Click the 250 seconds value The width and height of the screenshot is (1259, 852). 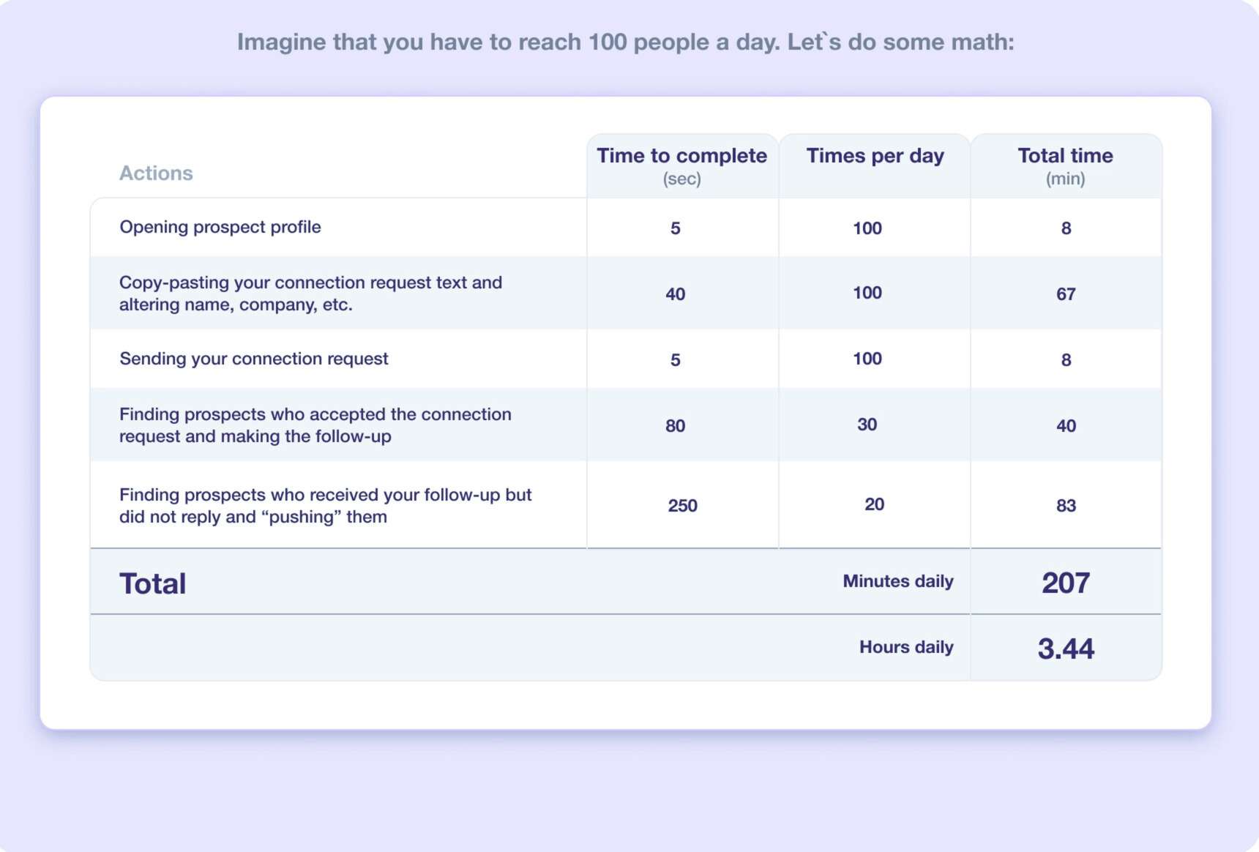click(x=682, y=506)
